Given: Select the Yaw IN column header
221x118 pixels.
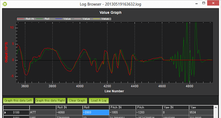Looking at the screenshot, I should 176,107.
